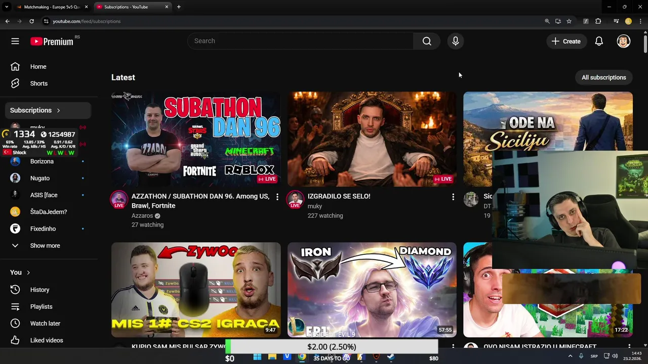
Task: Open Shorts in the sidebar
Action: click(49, 83)
